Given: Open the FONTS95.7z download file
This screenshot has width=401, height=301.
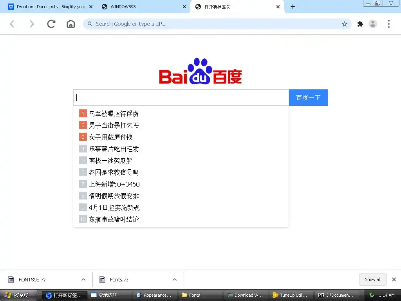Looking at the screenshot, I should point(32,279).
